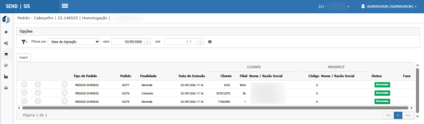Image resolution: width=424 pixels, height=124 pixels.
Task: Click the plus icon to add filter
Action: [210, 42]
